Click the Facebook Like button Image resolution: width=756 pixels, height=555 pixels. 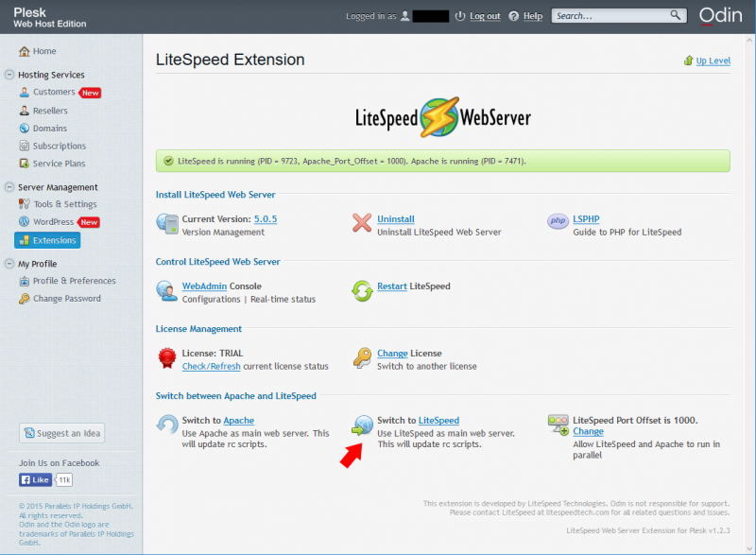coord(35,479)
